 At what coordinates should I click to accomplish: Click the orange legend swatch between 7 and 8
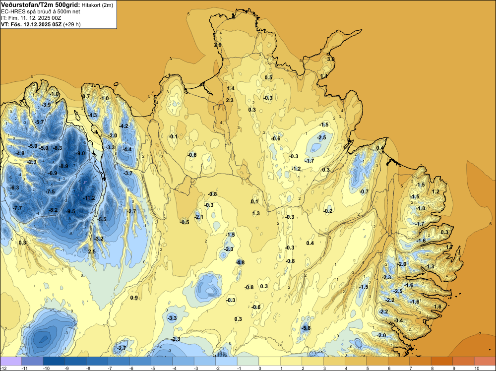(421, 361)
